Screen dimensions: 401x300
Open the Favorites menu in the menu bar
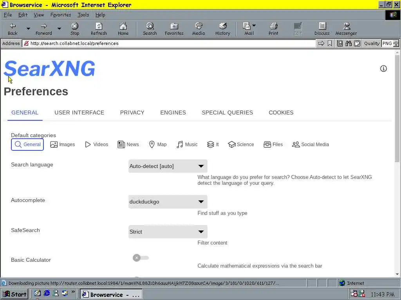click(x=61, y=15)
